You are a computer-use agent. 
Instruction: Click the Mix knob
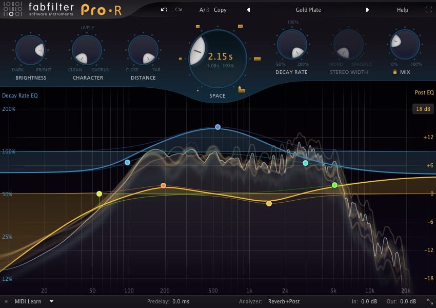[x=405, y=45]
